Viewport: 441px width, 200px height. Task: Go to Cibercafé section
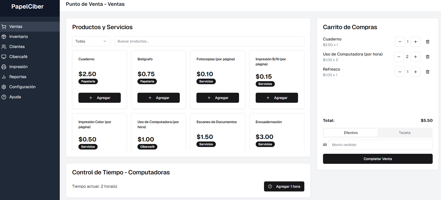pyautogui.click(x=30, y=57)
